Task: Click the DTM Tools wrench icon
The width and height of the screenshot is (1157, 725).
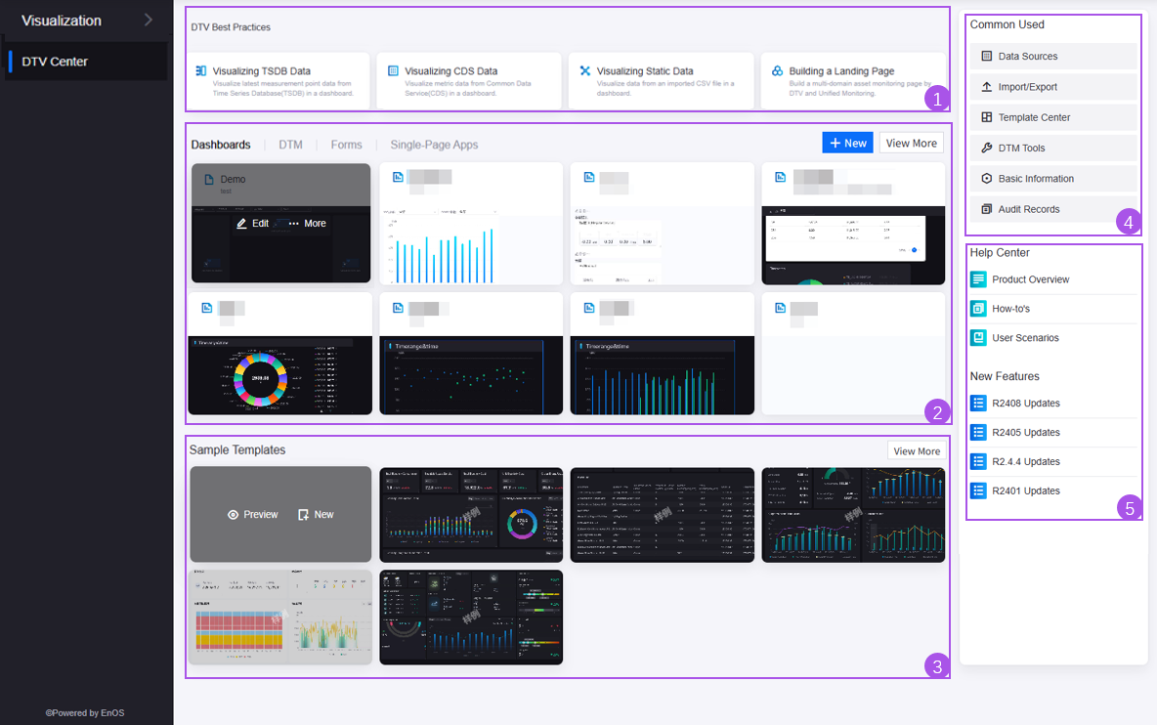Action: (x=986, y=149)
